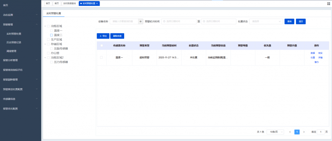
Task: Expand the 传感器信息 sidebar chevron
Action: 37,99
